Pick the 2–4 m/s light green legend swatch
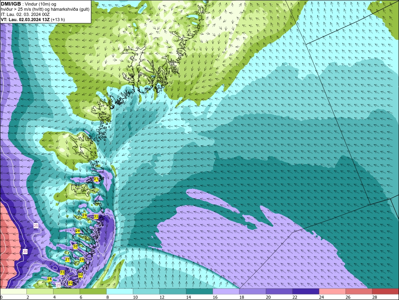Viewport: 399px width, 300px height. pyautogui.click(x=40, y=291)
